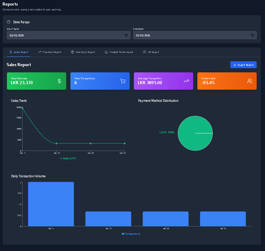Click the trend icon on Financial Report tab
The width and height of the screenshot is (265, 251).
coord(40,52)
